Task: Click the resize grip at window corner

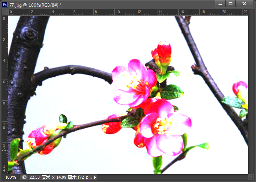Action: [252, 178]
